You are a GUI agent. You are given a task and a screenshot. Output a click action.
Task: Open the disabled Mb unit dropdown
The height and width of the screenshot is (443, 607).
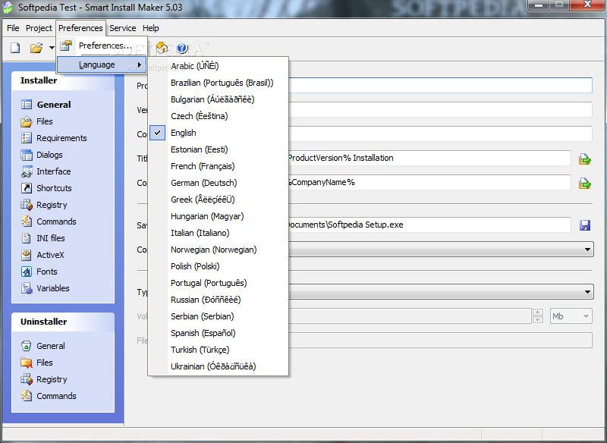pyautogui.click(x=571, y=316)
